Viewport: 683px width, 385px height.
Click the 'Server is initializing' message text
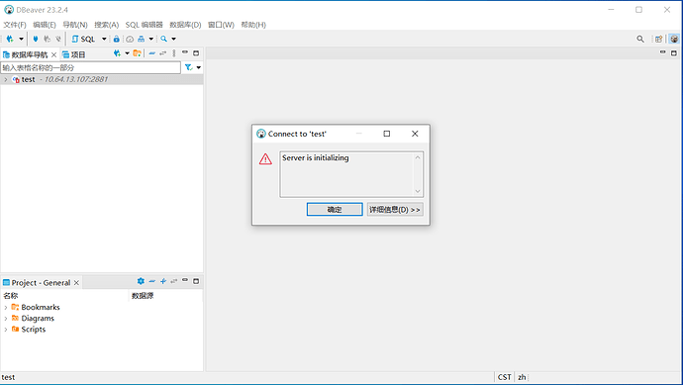(316, 157)
